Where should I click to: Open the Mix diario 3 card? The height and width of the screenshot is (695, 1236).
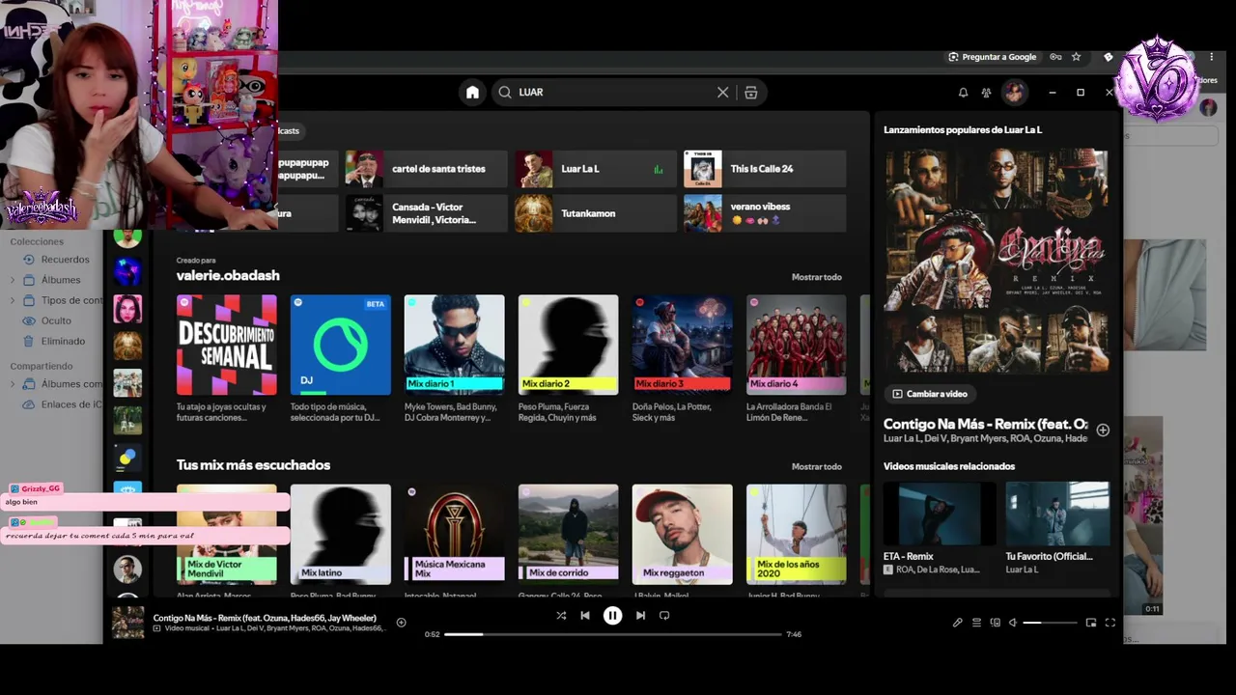pos(683,359)
